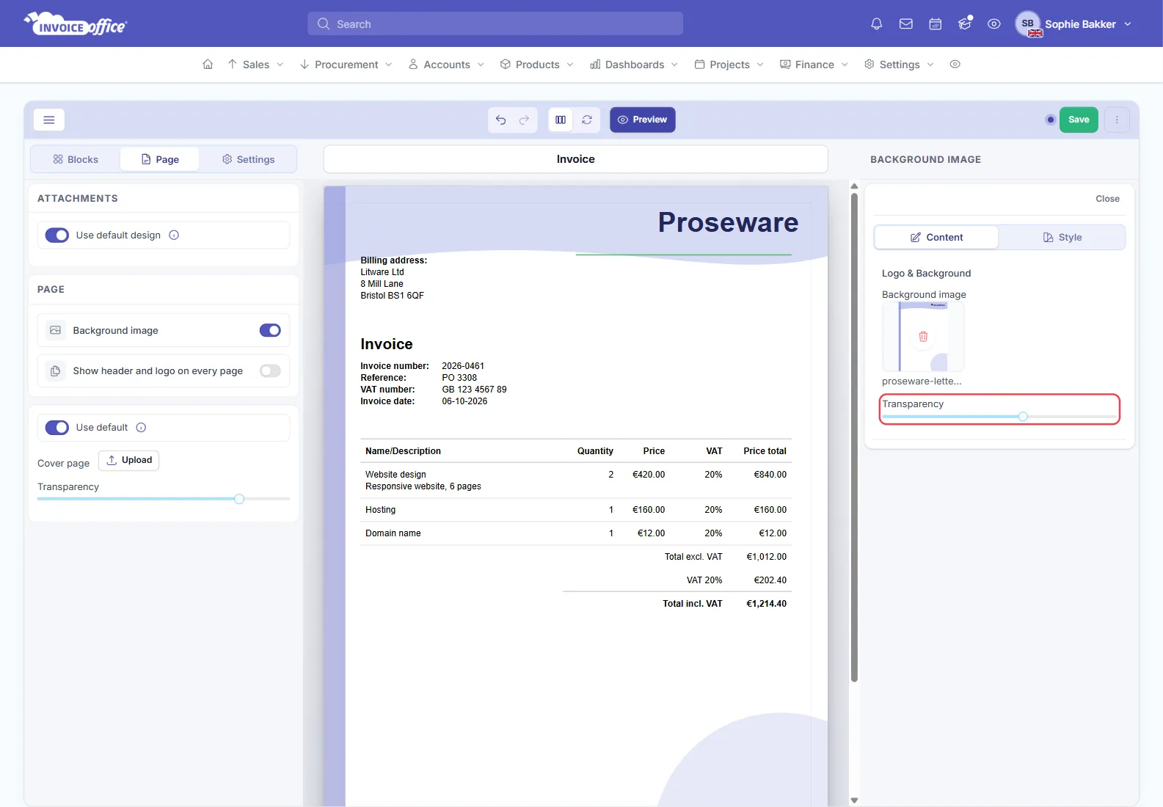The height and width of the screenshot is (807, 1163).
Task: Expand the Procurement menu
Action: tap(346, 65)
